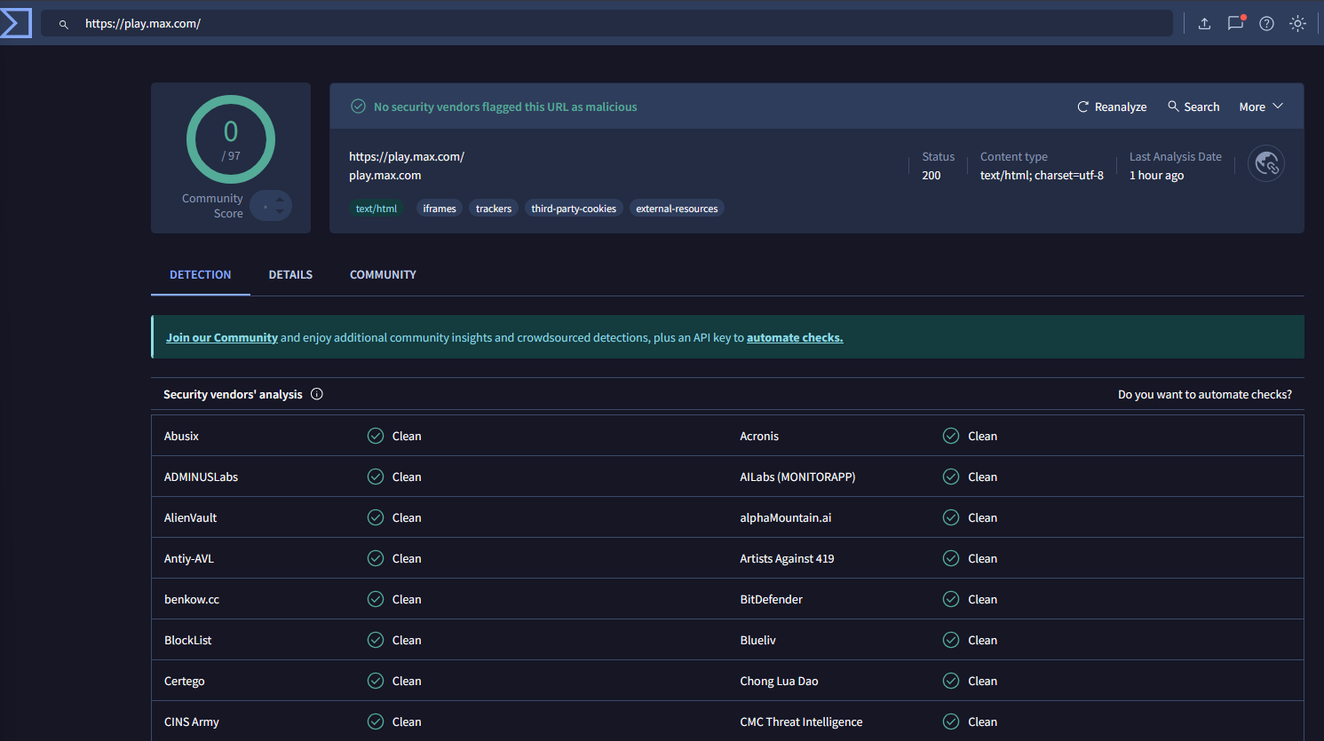Click the Reanalyze button
The width and height of the screenshot is (1324, 741).
pos(1112,106)
